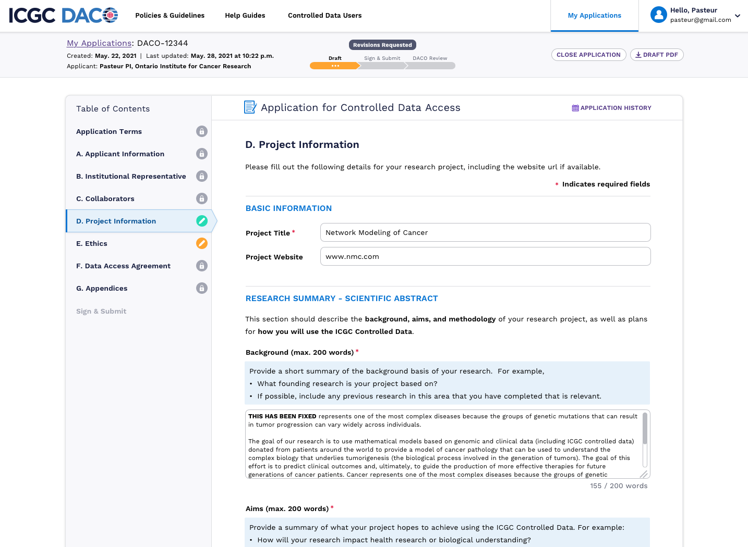Click lock icon beside Applicant Information
The image size is (748, 547).
[x=202, y=154]
